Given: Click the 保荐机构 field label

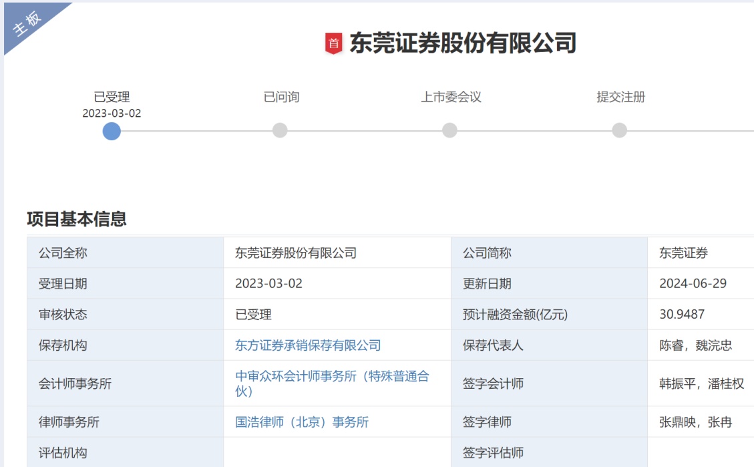Looking at the screenshot, I should click(63, 345).
